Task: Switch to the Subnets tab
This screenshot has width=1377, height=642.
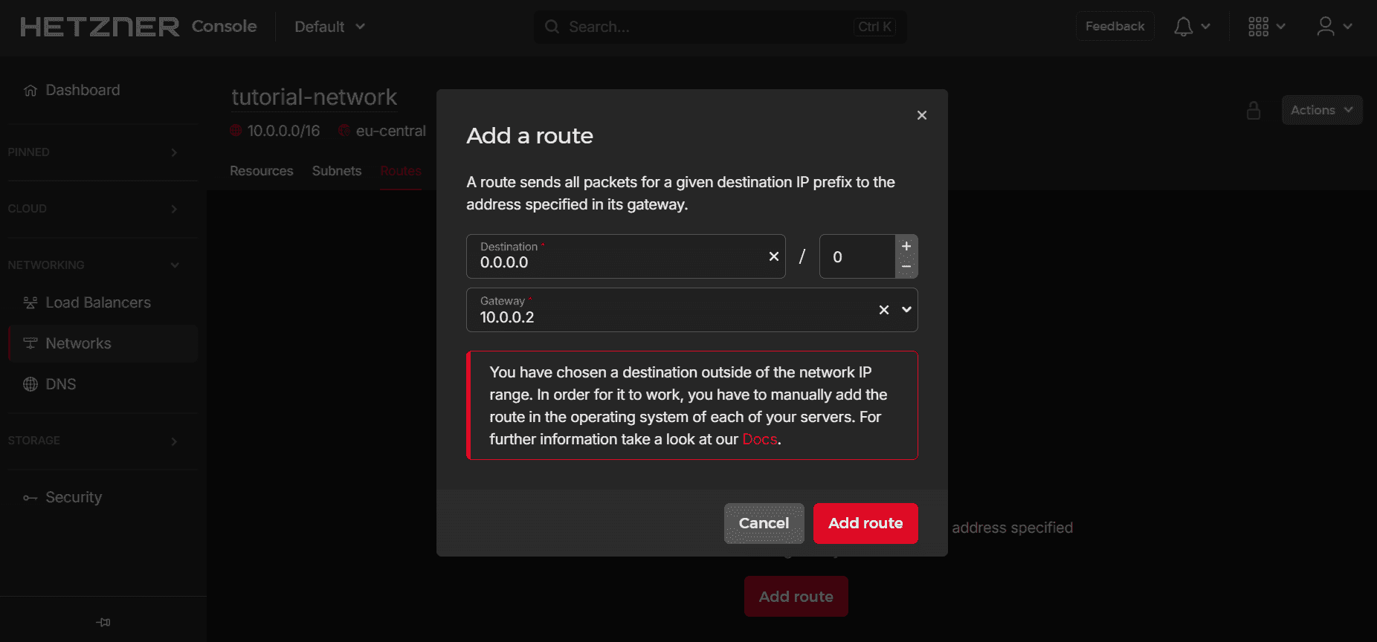Action: [x=336, y=171]
